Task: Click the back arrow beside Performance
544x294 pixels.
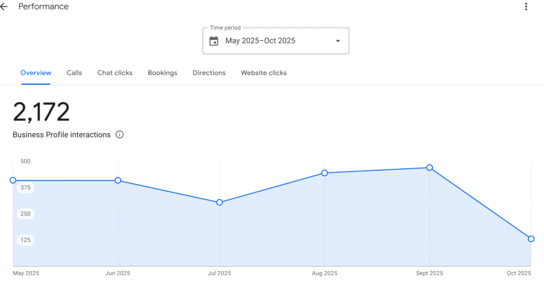Action: (x=4, y=7)
